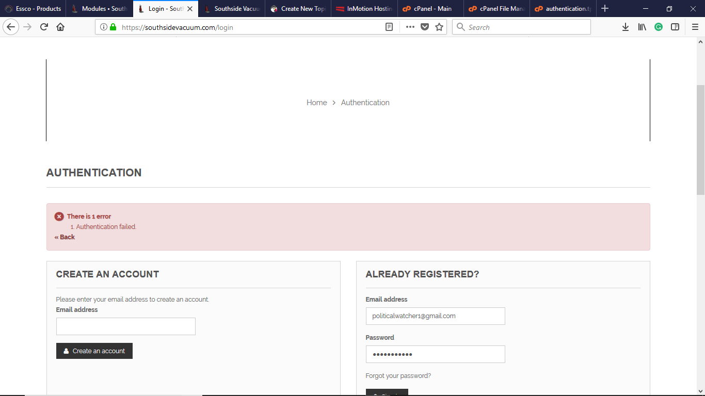Bookmark this page with the star
The width and height of the screenshot is (705, 396).
(439, 27)
